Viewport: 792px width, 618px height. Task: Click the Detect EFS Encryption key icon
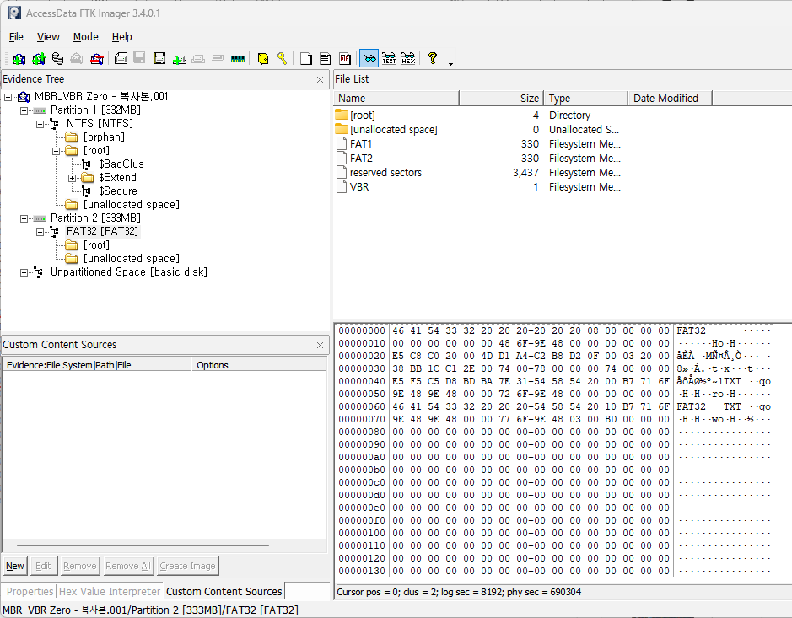(282, 58)
